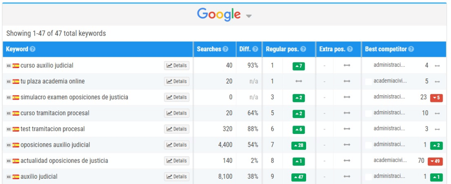Show the Best competitor help icon info
451x184 pixels.
coord(411,49)
